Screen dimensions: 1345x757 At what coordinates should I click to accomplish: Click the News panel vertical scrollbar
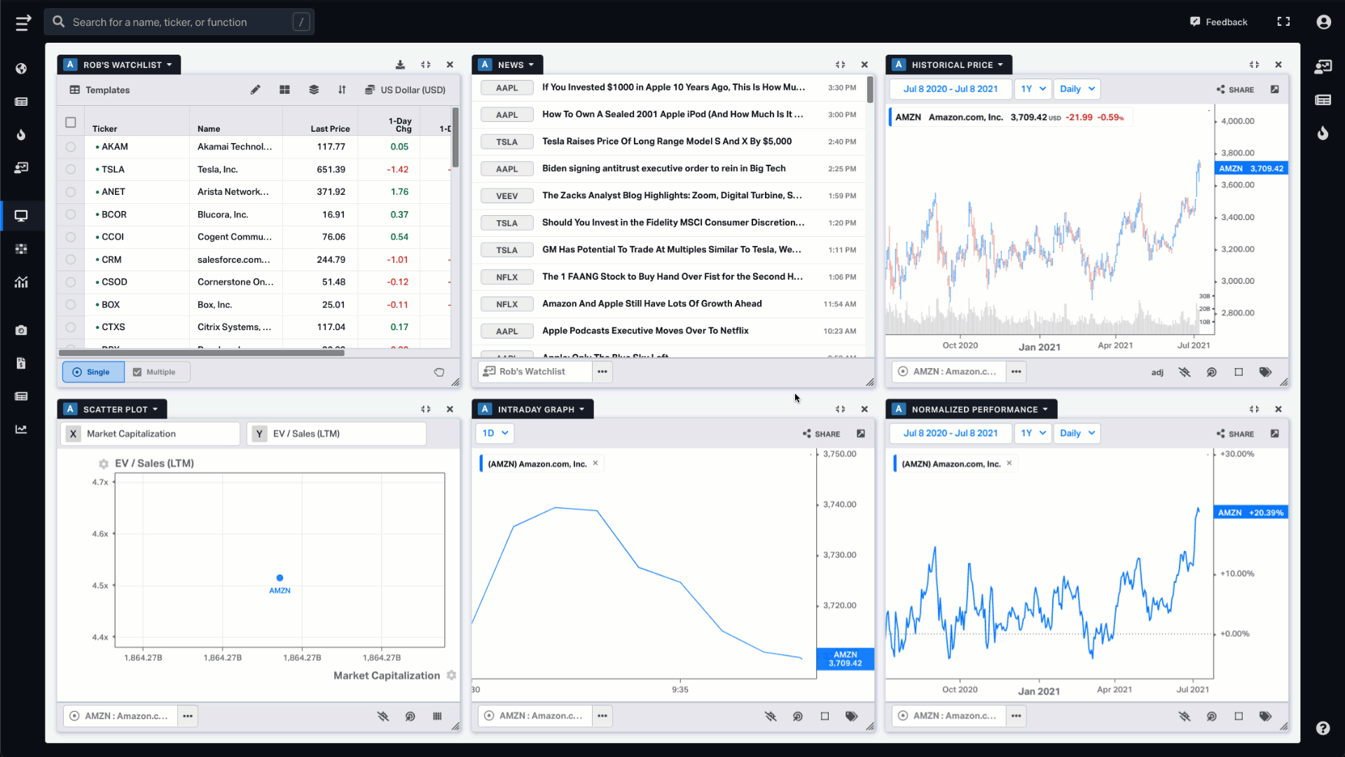pos(870,90)
